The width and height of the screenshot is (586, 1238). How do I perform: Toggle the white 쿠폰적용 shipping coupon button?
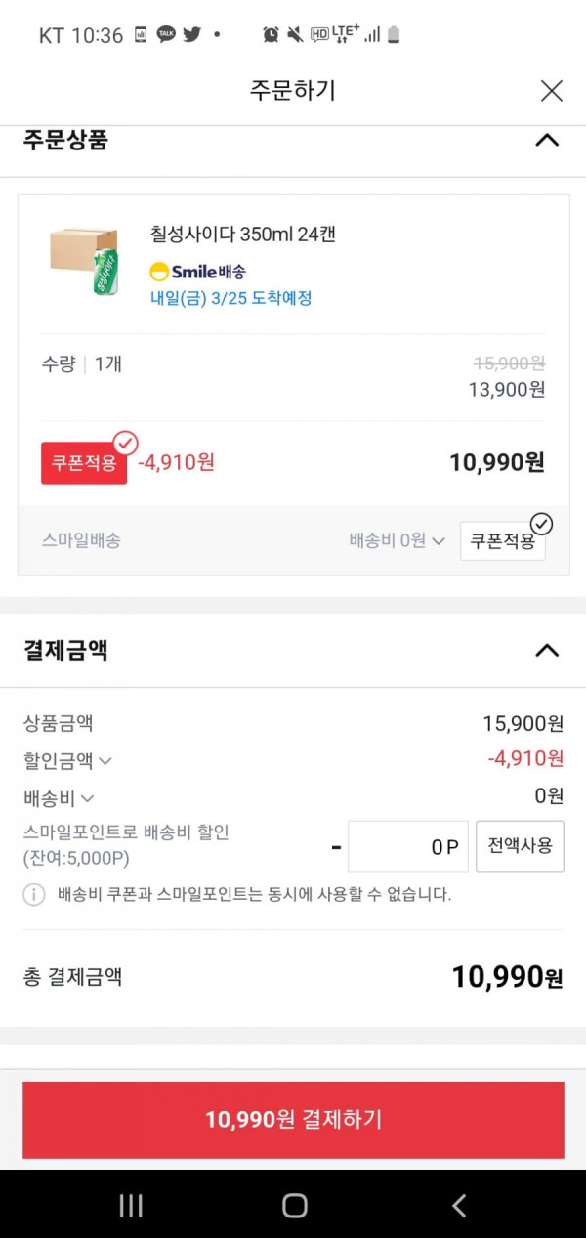click(502, 540)
